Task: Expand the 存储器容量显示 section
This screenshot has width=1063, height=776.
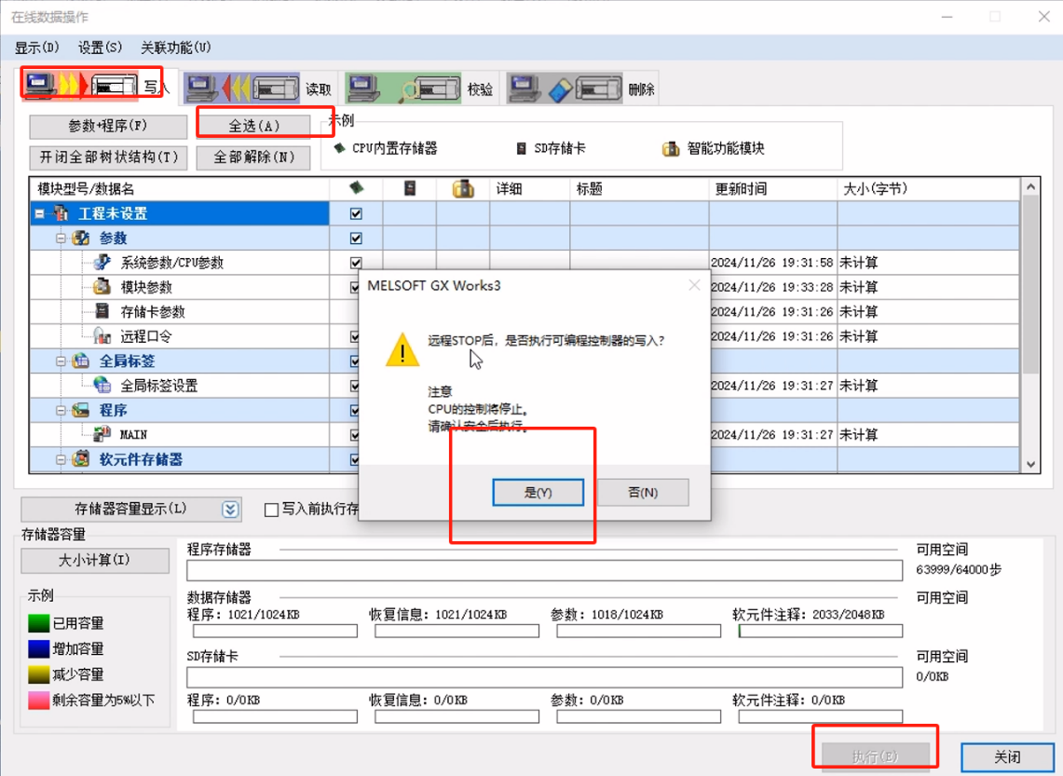Action: coord(230,509)
